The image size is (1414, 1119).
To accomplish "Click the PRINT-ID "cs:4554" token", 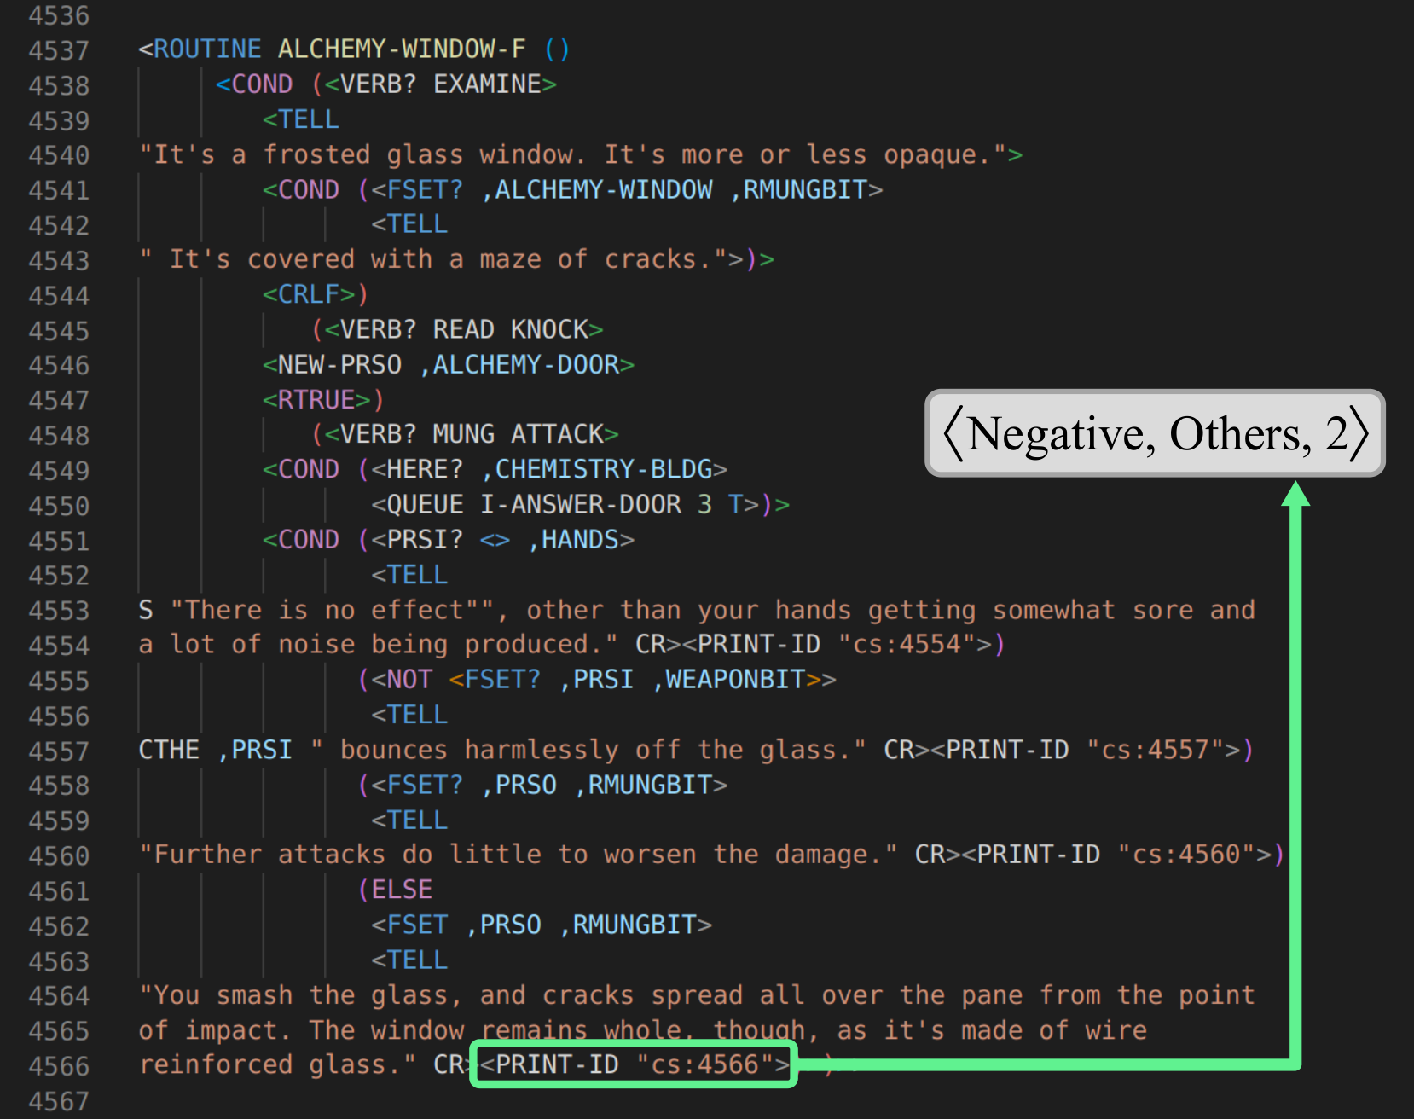I will coord(836,644).
